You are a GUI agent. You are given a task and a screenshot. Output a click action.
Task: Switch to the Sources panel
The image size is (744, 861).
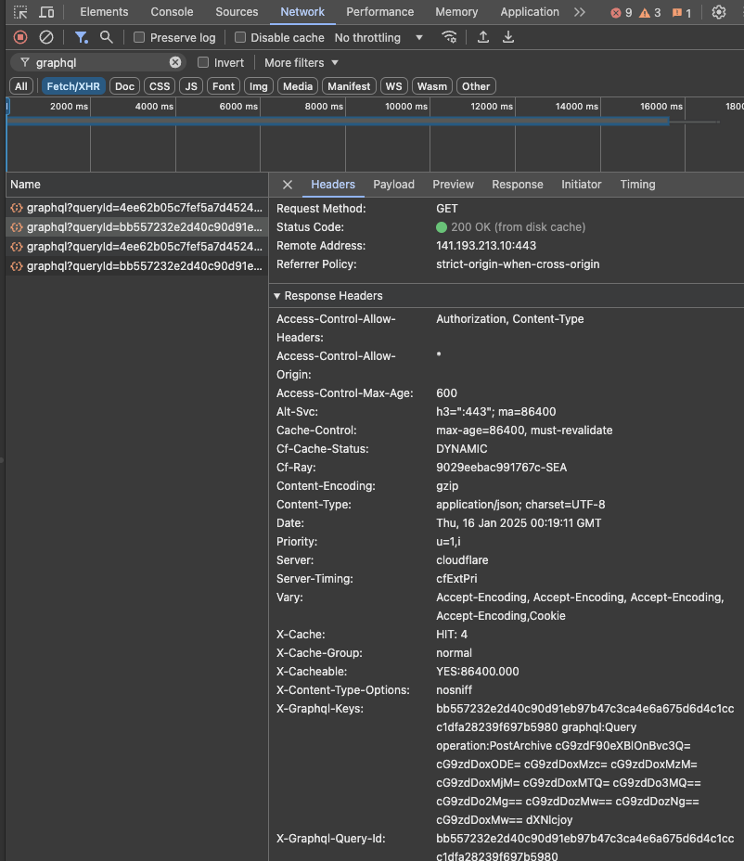[x=237, y=11]
